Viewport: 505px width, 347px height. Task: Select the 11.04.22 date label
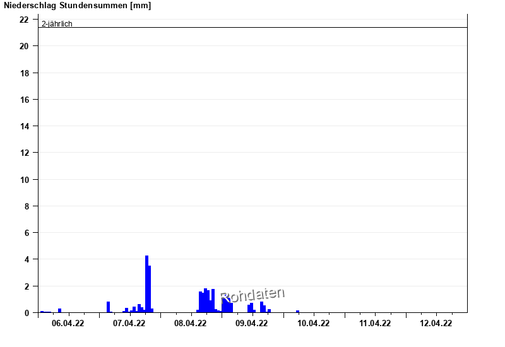click(x=375, y=324)
